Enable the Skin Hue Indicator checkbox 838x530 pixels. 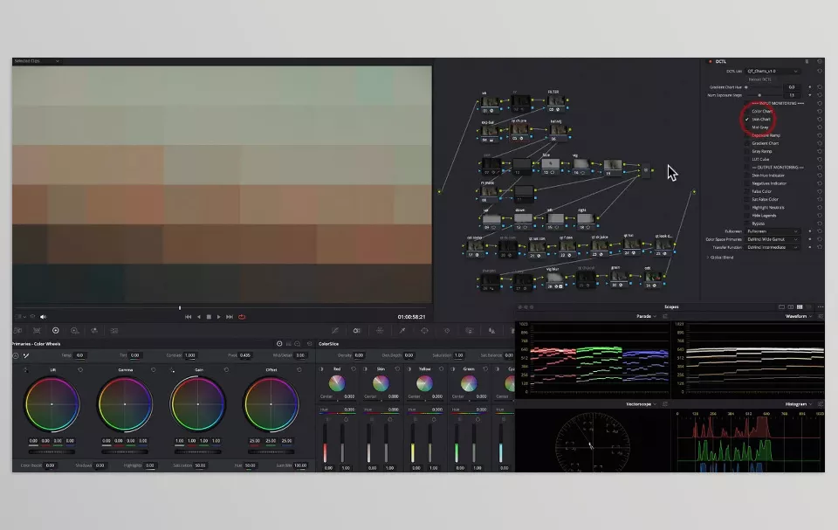tap(747, 176)
